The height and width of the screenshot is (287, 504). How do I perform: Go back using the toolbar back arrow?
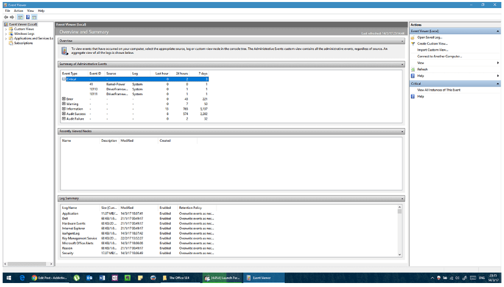pyautogui.click(x=6, y=17)
